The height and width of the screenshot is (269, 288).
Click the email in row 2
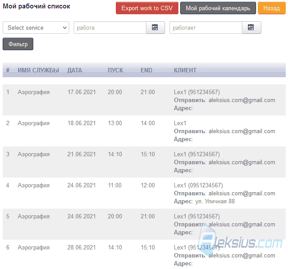click(242, 131)
